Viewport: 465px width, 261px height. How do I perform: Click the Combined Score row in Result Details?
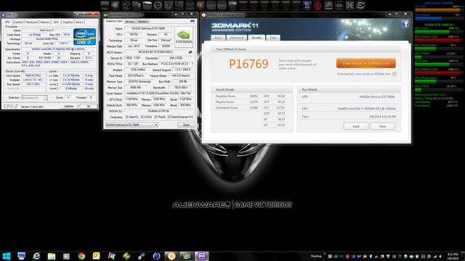pos(237,108)
